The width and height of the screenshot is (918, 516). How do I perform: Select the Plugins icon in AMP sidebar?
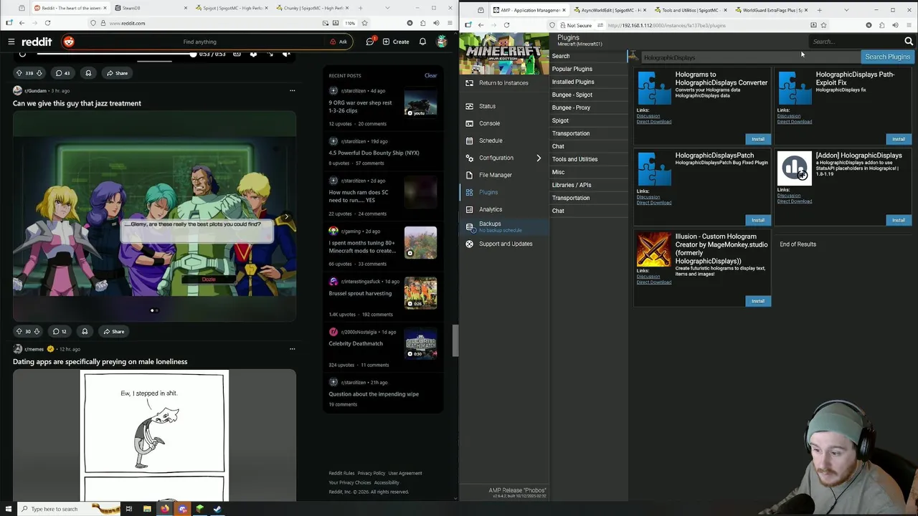(x=470, y=192)
